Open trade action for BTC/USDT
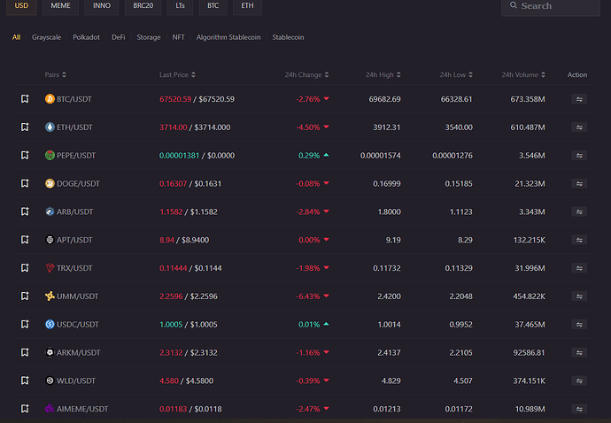This screenshot has width=611, height=423. (579, 99)
